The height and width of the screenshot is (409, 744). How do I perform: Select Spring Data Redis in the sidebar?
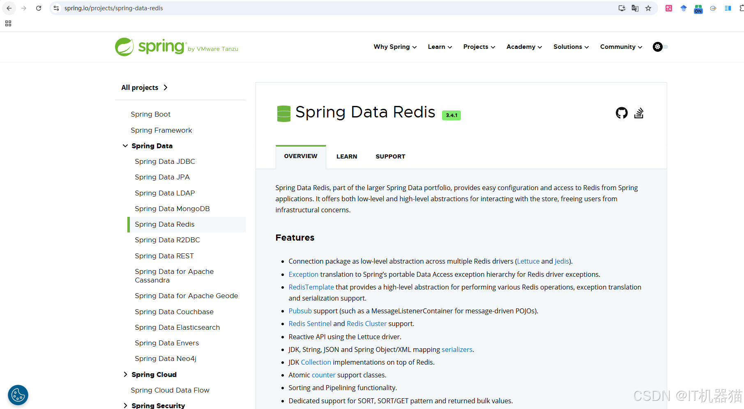187,224
